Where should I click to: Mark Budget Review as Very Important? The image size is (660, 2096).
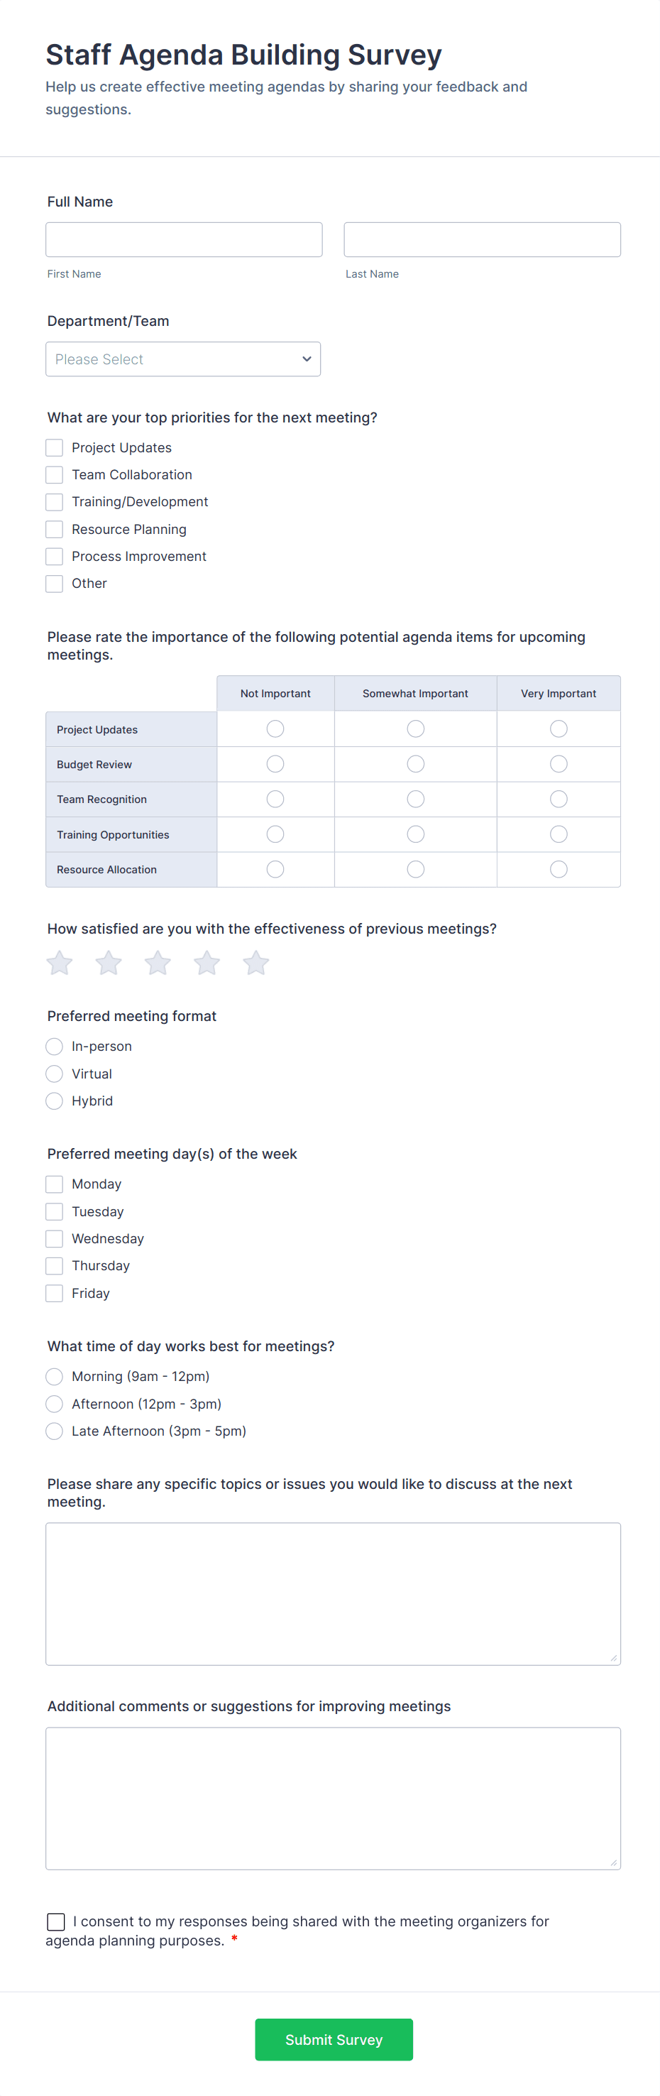click(x=559, y=763)
